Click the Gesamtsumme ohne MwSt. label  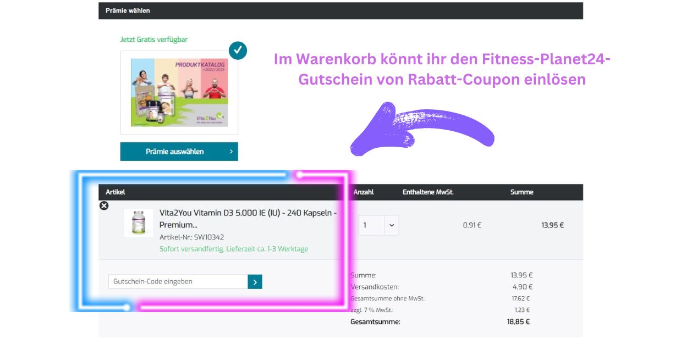pyautogui.click(x=388, y=299)
